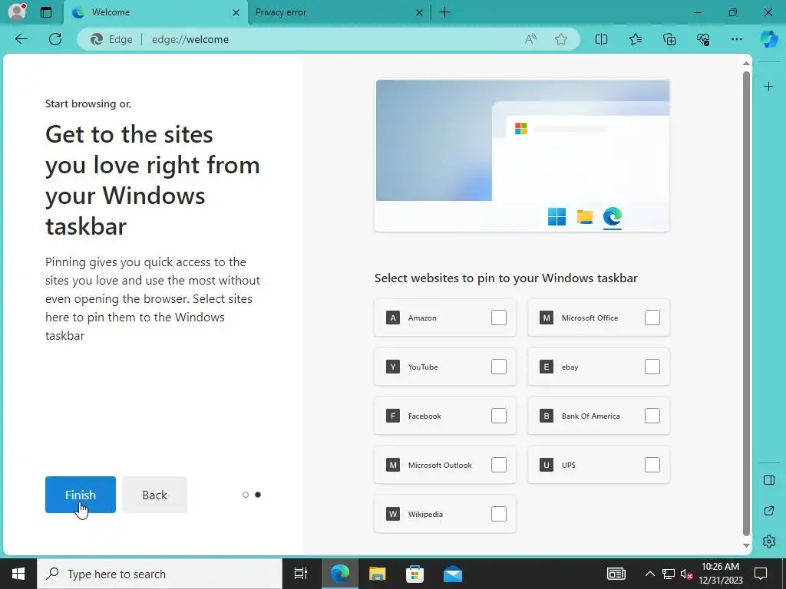Open the tab actions menu icon
This screenshot has width=786, height=589.
46,12
